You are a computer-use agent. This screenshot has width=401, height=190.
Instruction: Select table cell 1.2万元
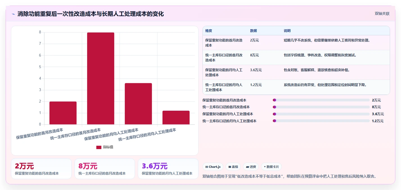coord(256,85)
